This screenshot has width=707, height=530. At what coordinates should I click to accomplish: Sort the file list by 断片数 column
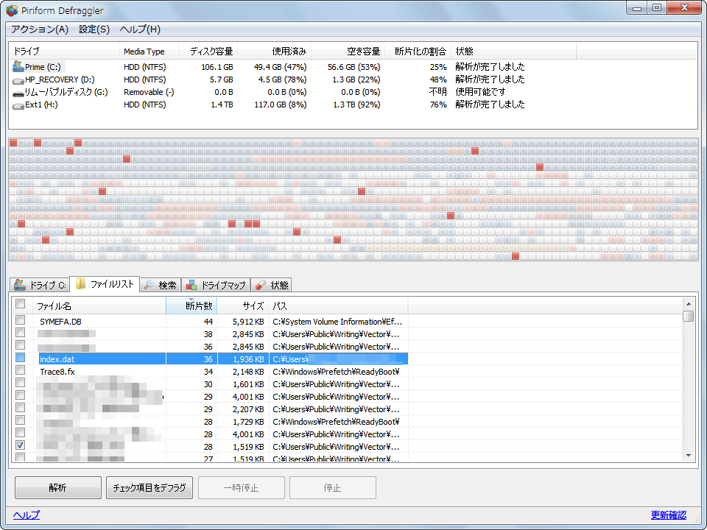191,306
